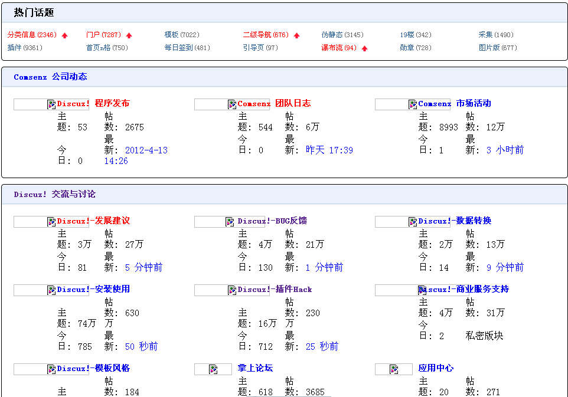Screen dimensions: 568x397
Task: Click red up arrow beside 分类信息
Action: 65,35
